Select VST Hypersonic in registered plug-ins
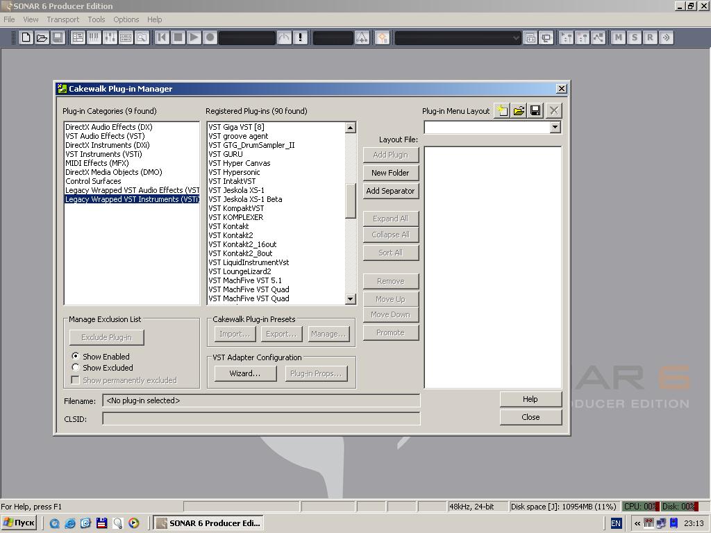 click(234, 172)
